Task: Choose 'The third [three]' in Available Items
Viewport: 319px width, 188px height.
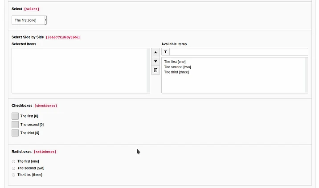Action: pyautogui.click(x=176, y=72)
